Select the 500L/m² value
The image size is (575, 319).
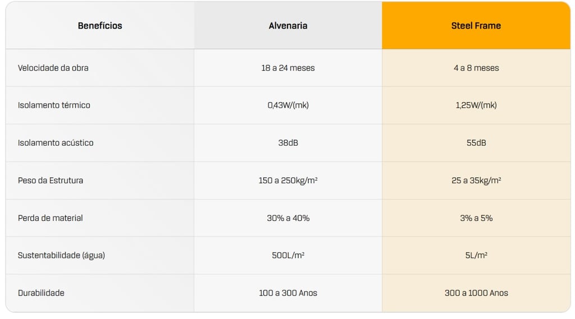pos(288,256)
